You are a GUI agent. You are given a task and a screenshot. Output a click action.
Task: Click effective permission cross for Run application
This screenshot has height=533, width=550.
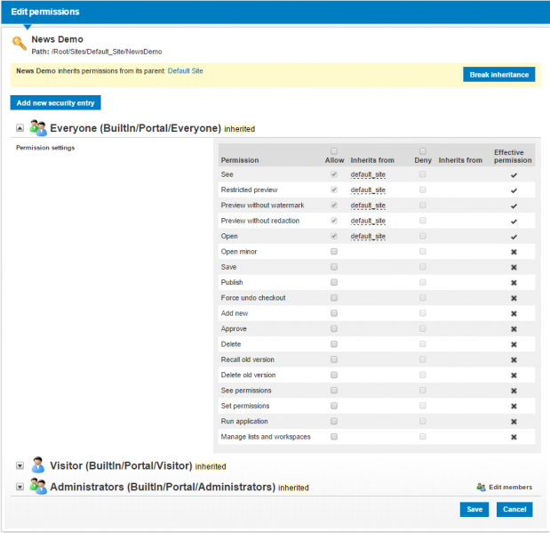pos(514,422)
